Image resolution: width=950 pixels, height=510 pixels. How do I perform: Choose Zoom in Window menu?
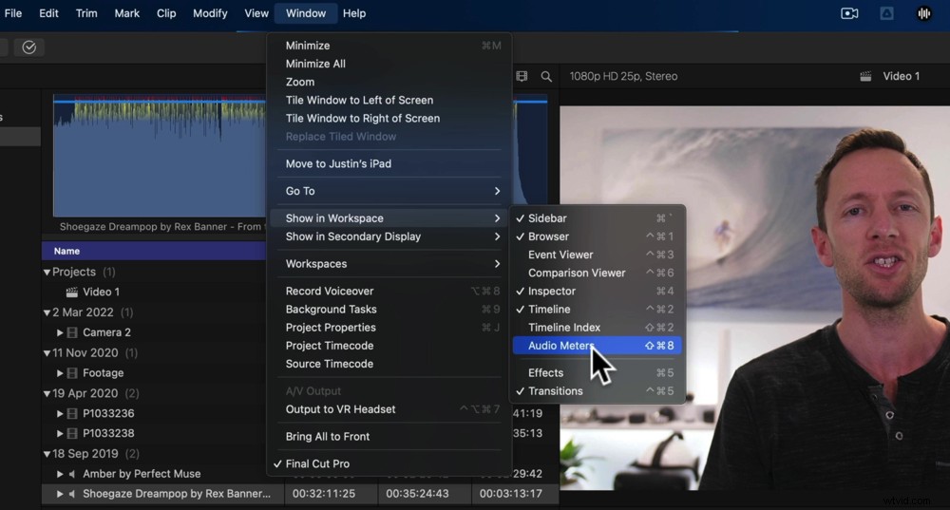tap(389, 82)
